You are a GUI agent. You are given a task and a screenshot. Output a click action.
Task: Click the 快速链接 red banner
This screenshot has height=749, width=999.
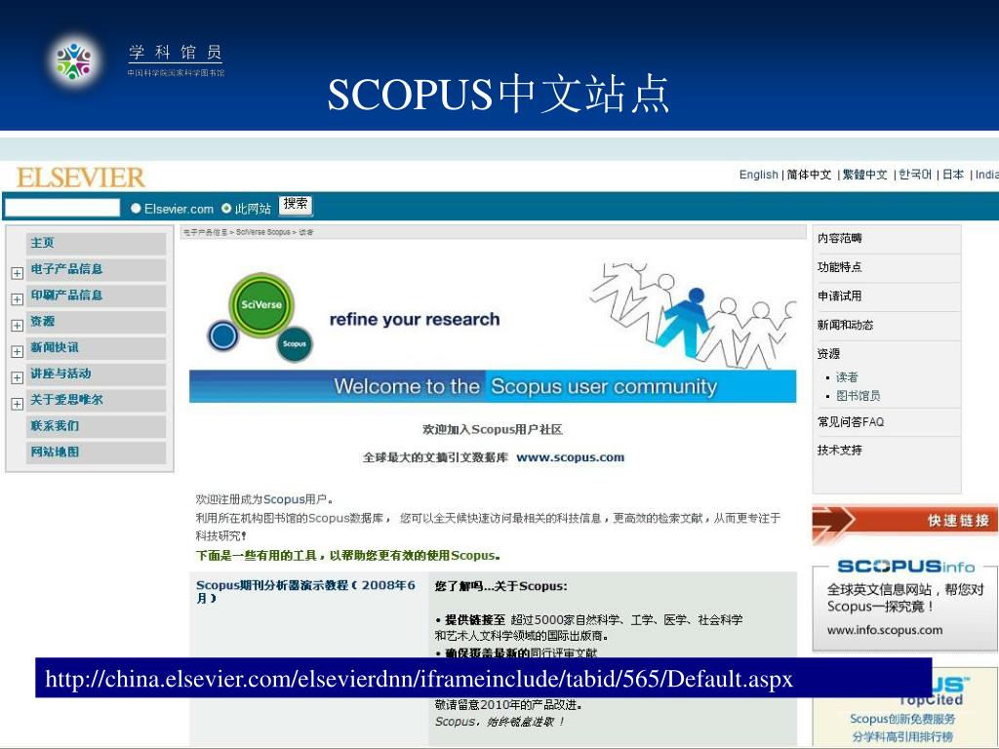point(904,523)
